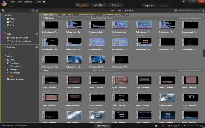Select the Menus de disque item

point(17,79)
